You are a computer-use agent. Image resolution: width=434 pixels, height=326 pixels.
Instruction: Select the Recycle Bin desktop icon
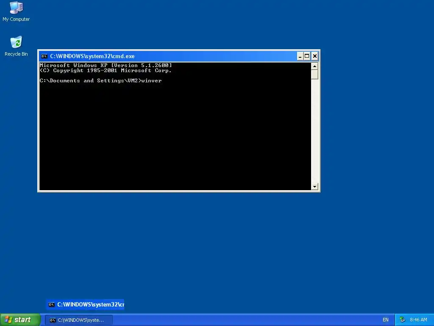click(16, 46)
